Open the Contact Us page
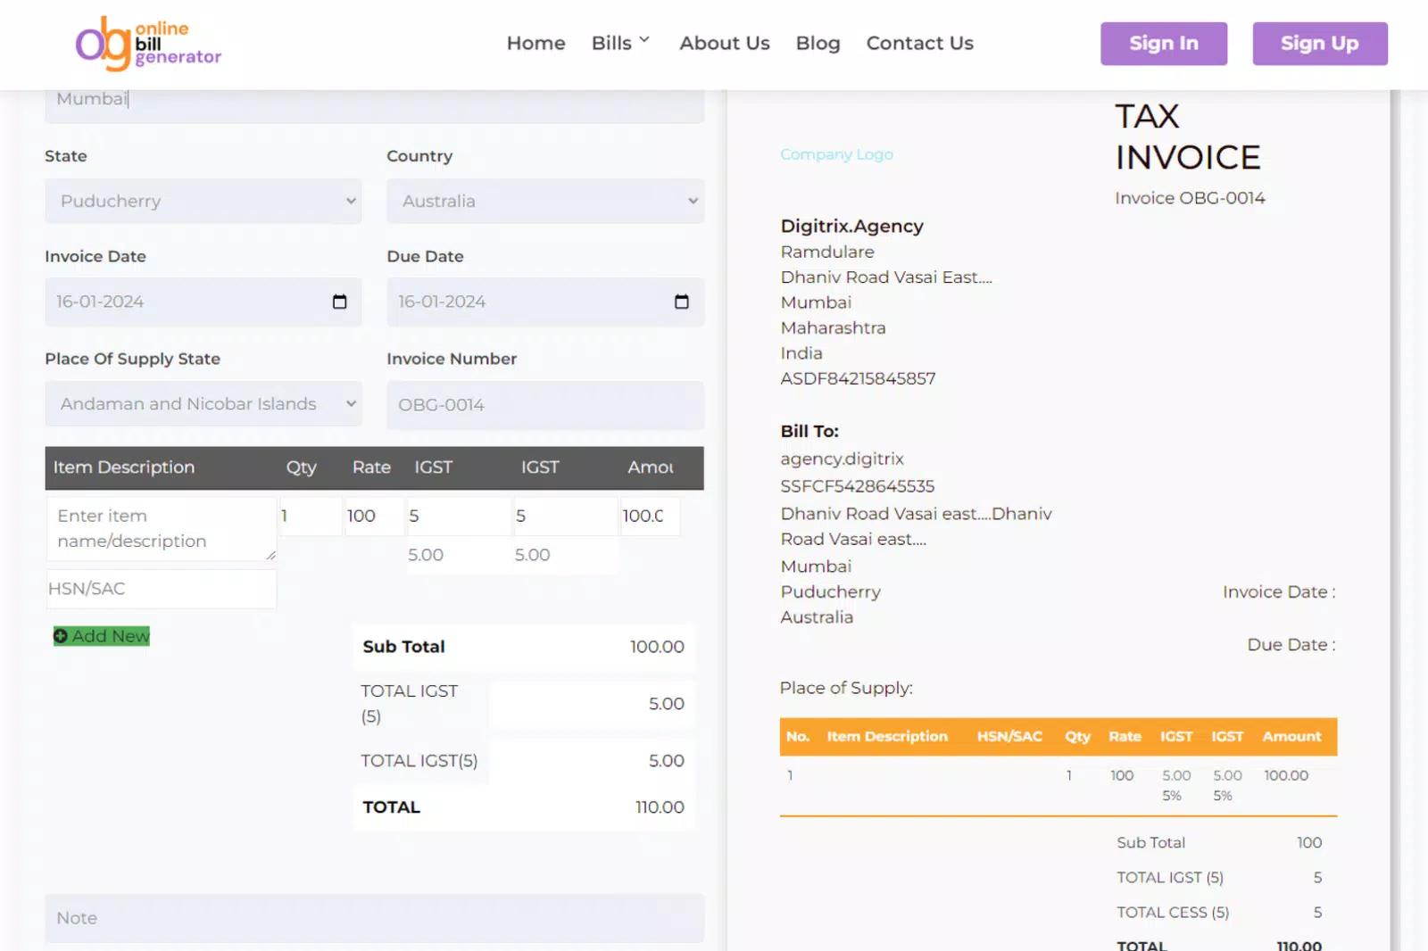1428x951 pixels. click(920, 43)
